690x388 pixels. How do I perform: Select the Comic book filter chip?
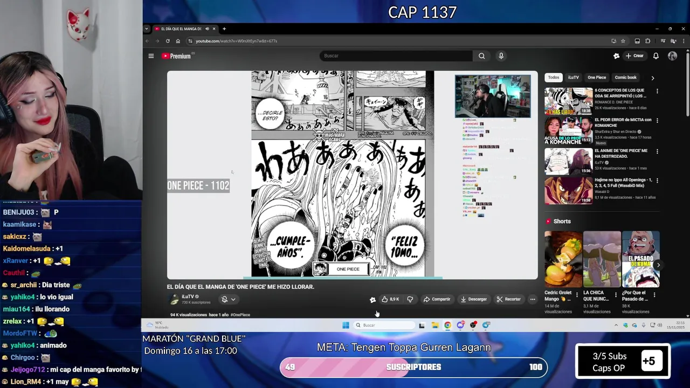click(x=626, y=78)
